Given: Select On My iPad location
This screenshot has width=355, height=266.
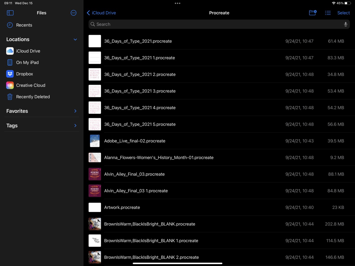Looking at the screenshot, I should point(27,62).
